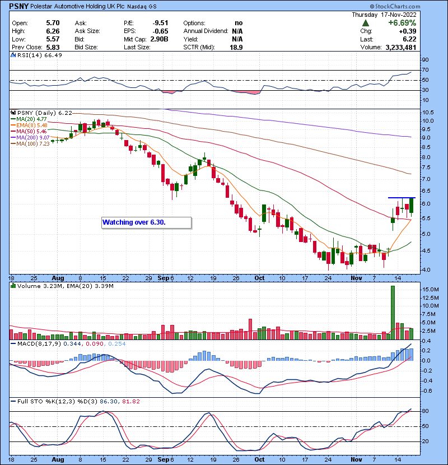Screen dimensions: 448x465
Task: Click the Mkt Cap value 2.90B
Action: [159, 39]
